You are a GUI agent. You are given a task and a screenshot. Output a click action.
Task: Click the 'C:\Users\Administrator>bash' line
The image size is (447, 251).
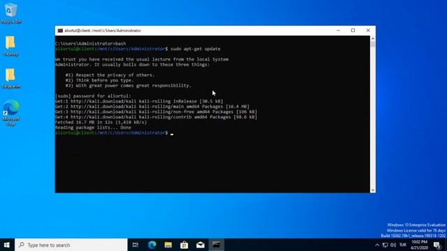click(x=90, y=43)
